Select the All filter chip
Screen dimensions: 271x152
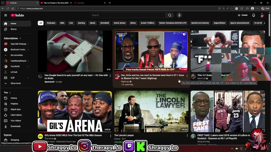41,23
